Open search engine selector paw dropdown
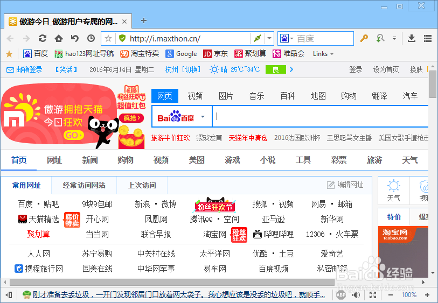This screenshot has width=438, height=303. click(x=287, y=38)
